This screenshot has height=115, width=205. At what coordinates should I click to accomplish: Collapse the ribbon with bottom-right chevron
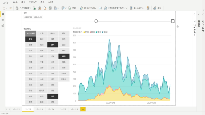tap(204, 10)
